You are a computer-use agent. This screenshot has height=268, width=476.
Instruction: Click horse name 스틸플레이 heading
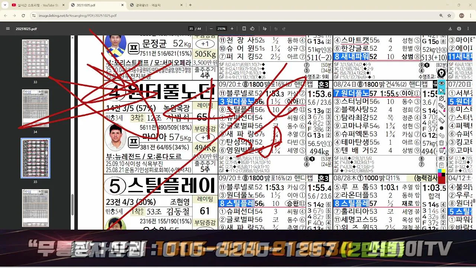coord(171,185)
